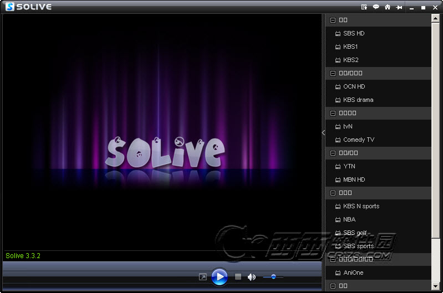This screenshot has height=293, width=443.
Task: Collapse the last category below AniOne
Action: point(333,286)
